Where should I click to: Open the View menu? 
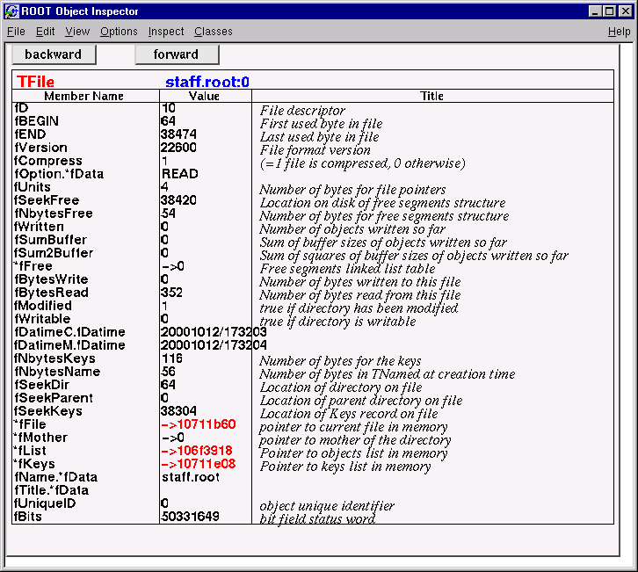77,32
